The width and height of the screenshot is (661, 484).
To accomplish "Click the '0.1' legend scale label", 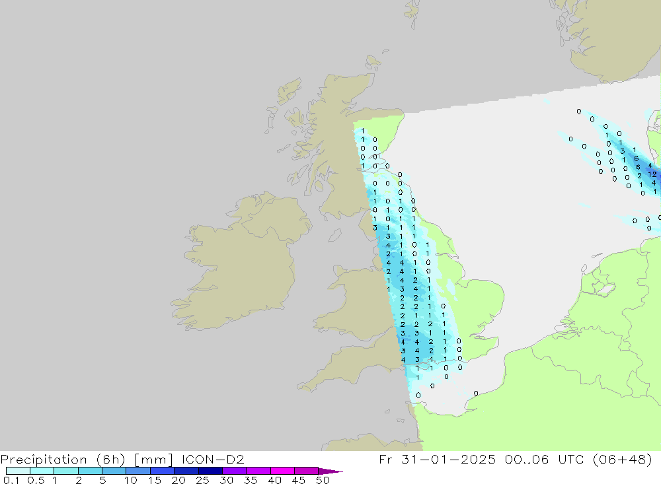I will pos(11,480).
